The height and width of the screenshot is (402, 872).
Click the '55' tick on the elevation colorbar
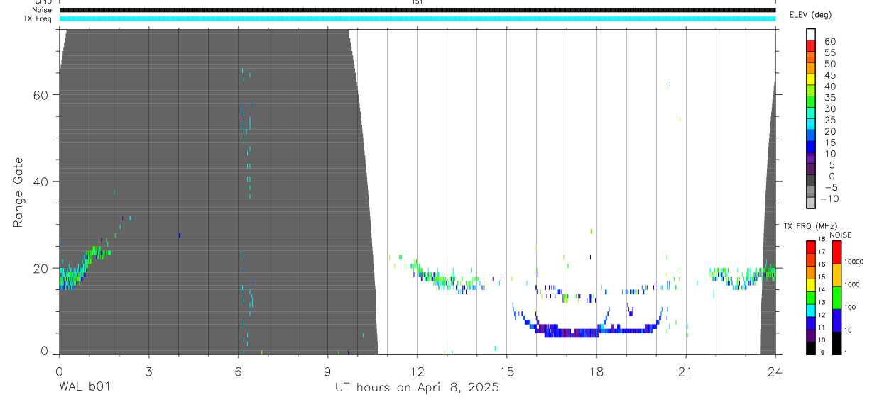pos(829,53)
